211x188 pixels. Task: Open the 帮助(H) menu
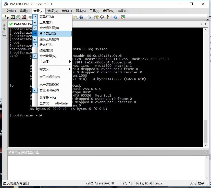(123, 11)
